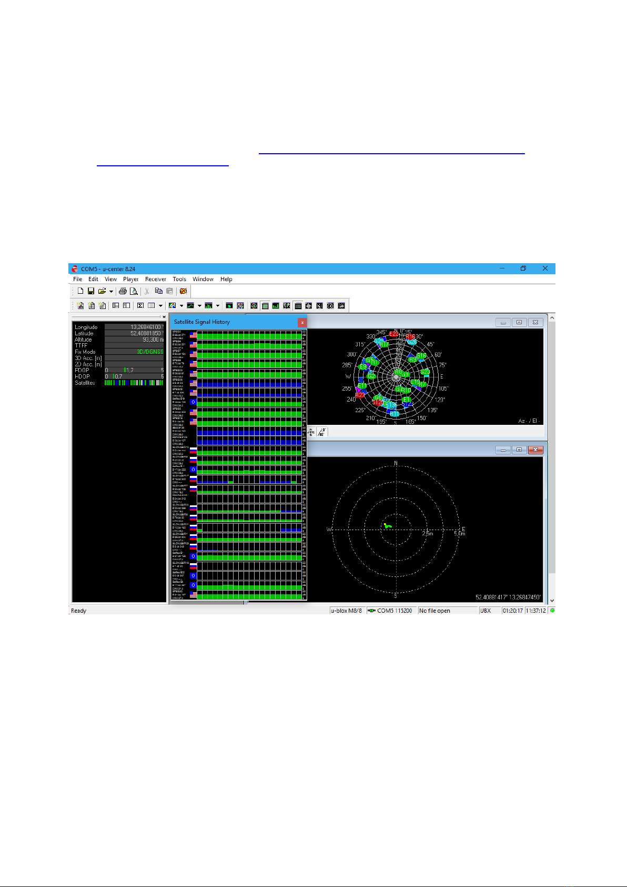Open the File menu
The image size is (627, 887).
77,279
